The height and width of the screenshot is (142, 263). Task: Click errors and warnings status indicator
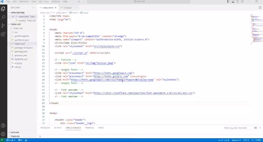[x=11, y=140]
